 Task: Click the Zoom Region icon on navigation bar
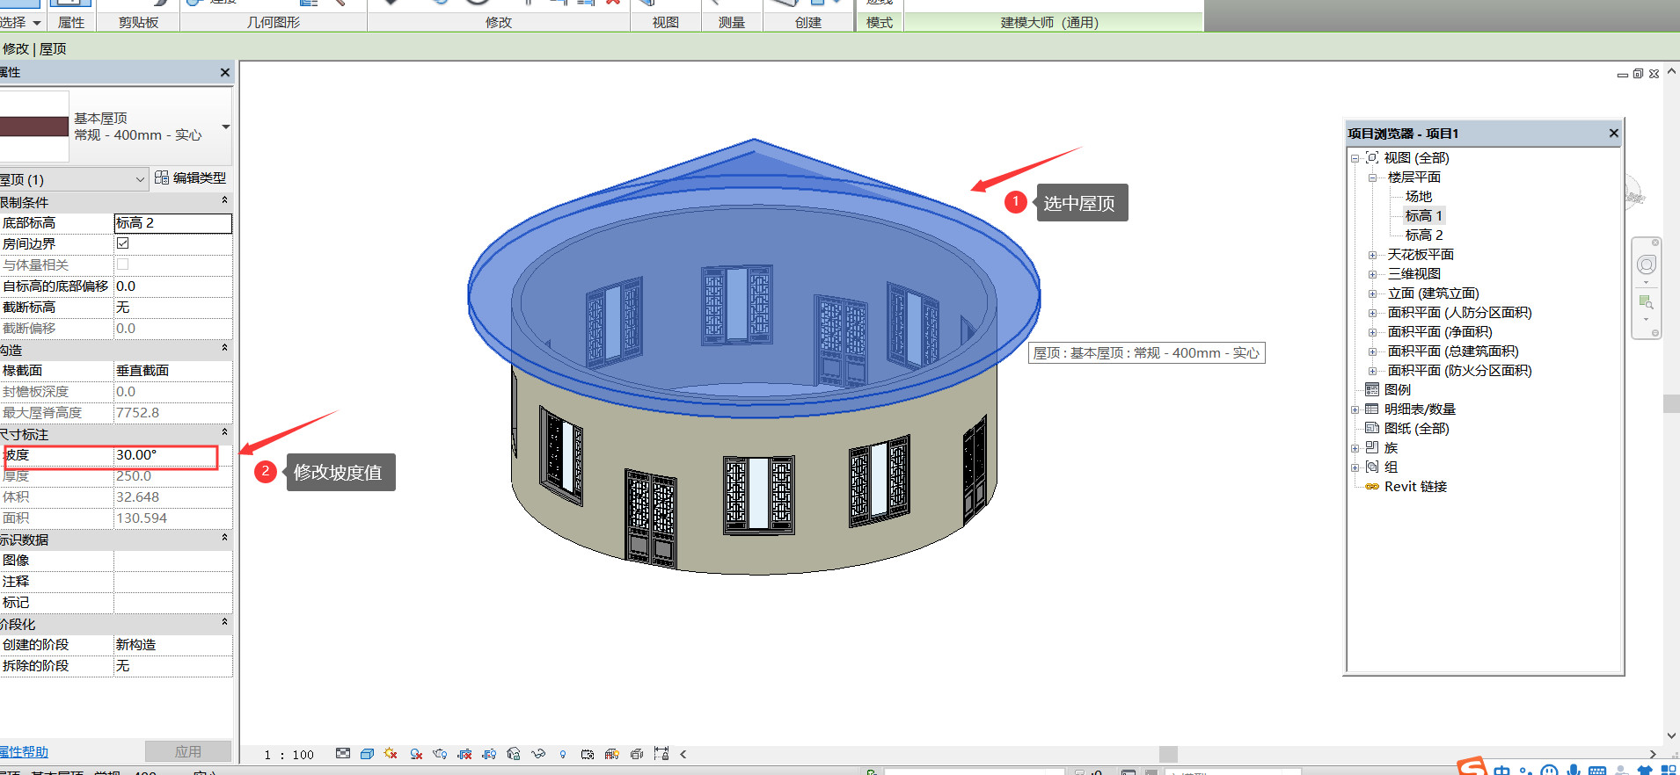point(1647,303)
